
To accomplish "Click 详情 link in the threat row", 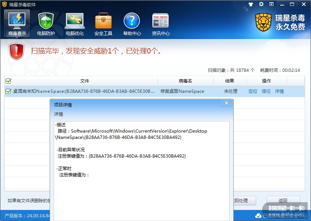I will (279, 91).
